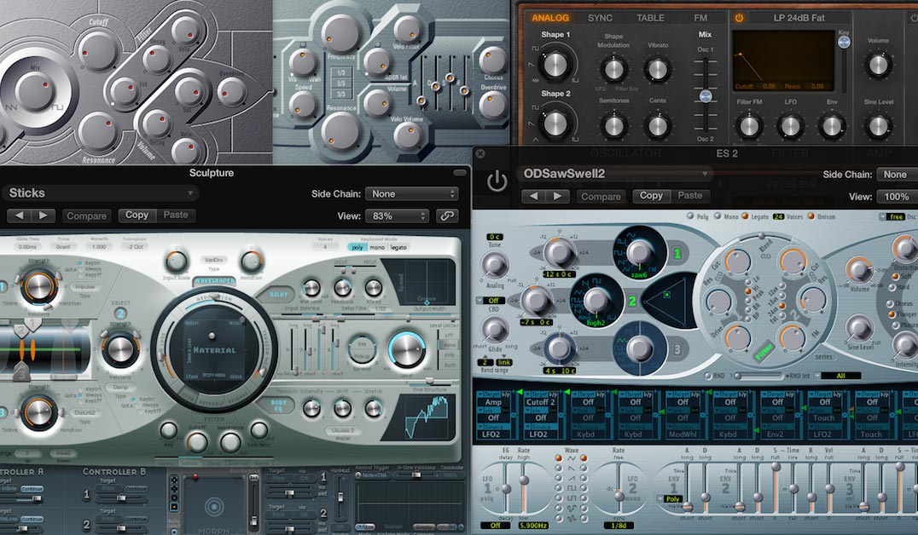Image resolution: width=918 pixels, height=535 pixels.
Task: Click the ES2 Sine Level knob
Action: pos(859,327)
